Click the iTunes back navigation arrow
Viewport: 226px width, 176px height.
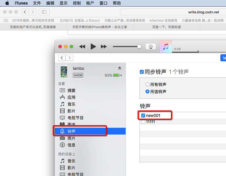[62, 58]
